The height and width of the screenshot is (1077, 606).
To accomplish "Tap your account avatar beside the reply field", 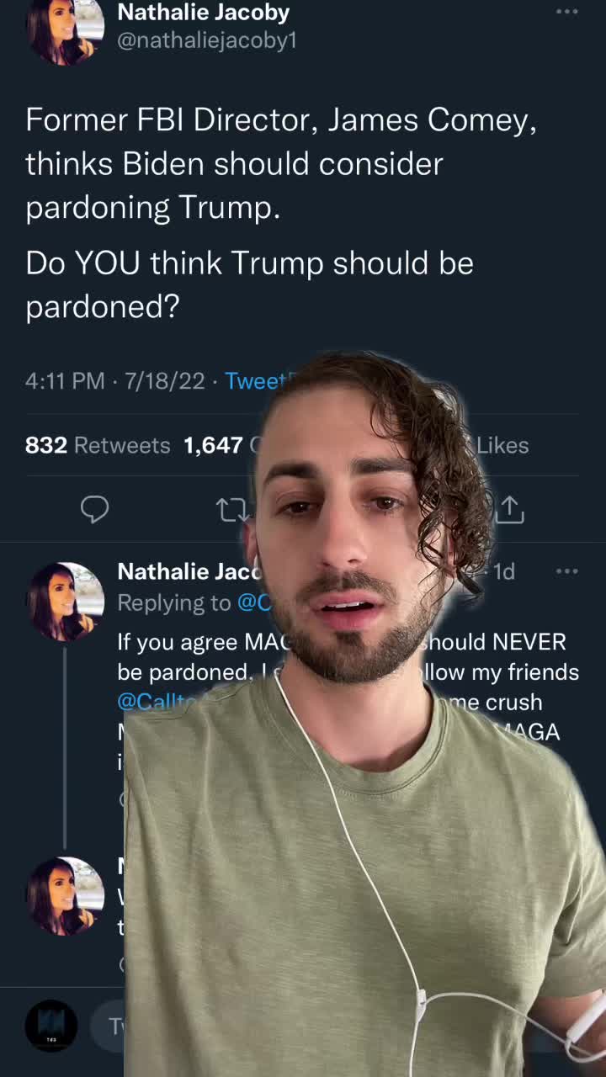I will click(51, 1026).
